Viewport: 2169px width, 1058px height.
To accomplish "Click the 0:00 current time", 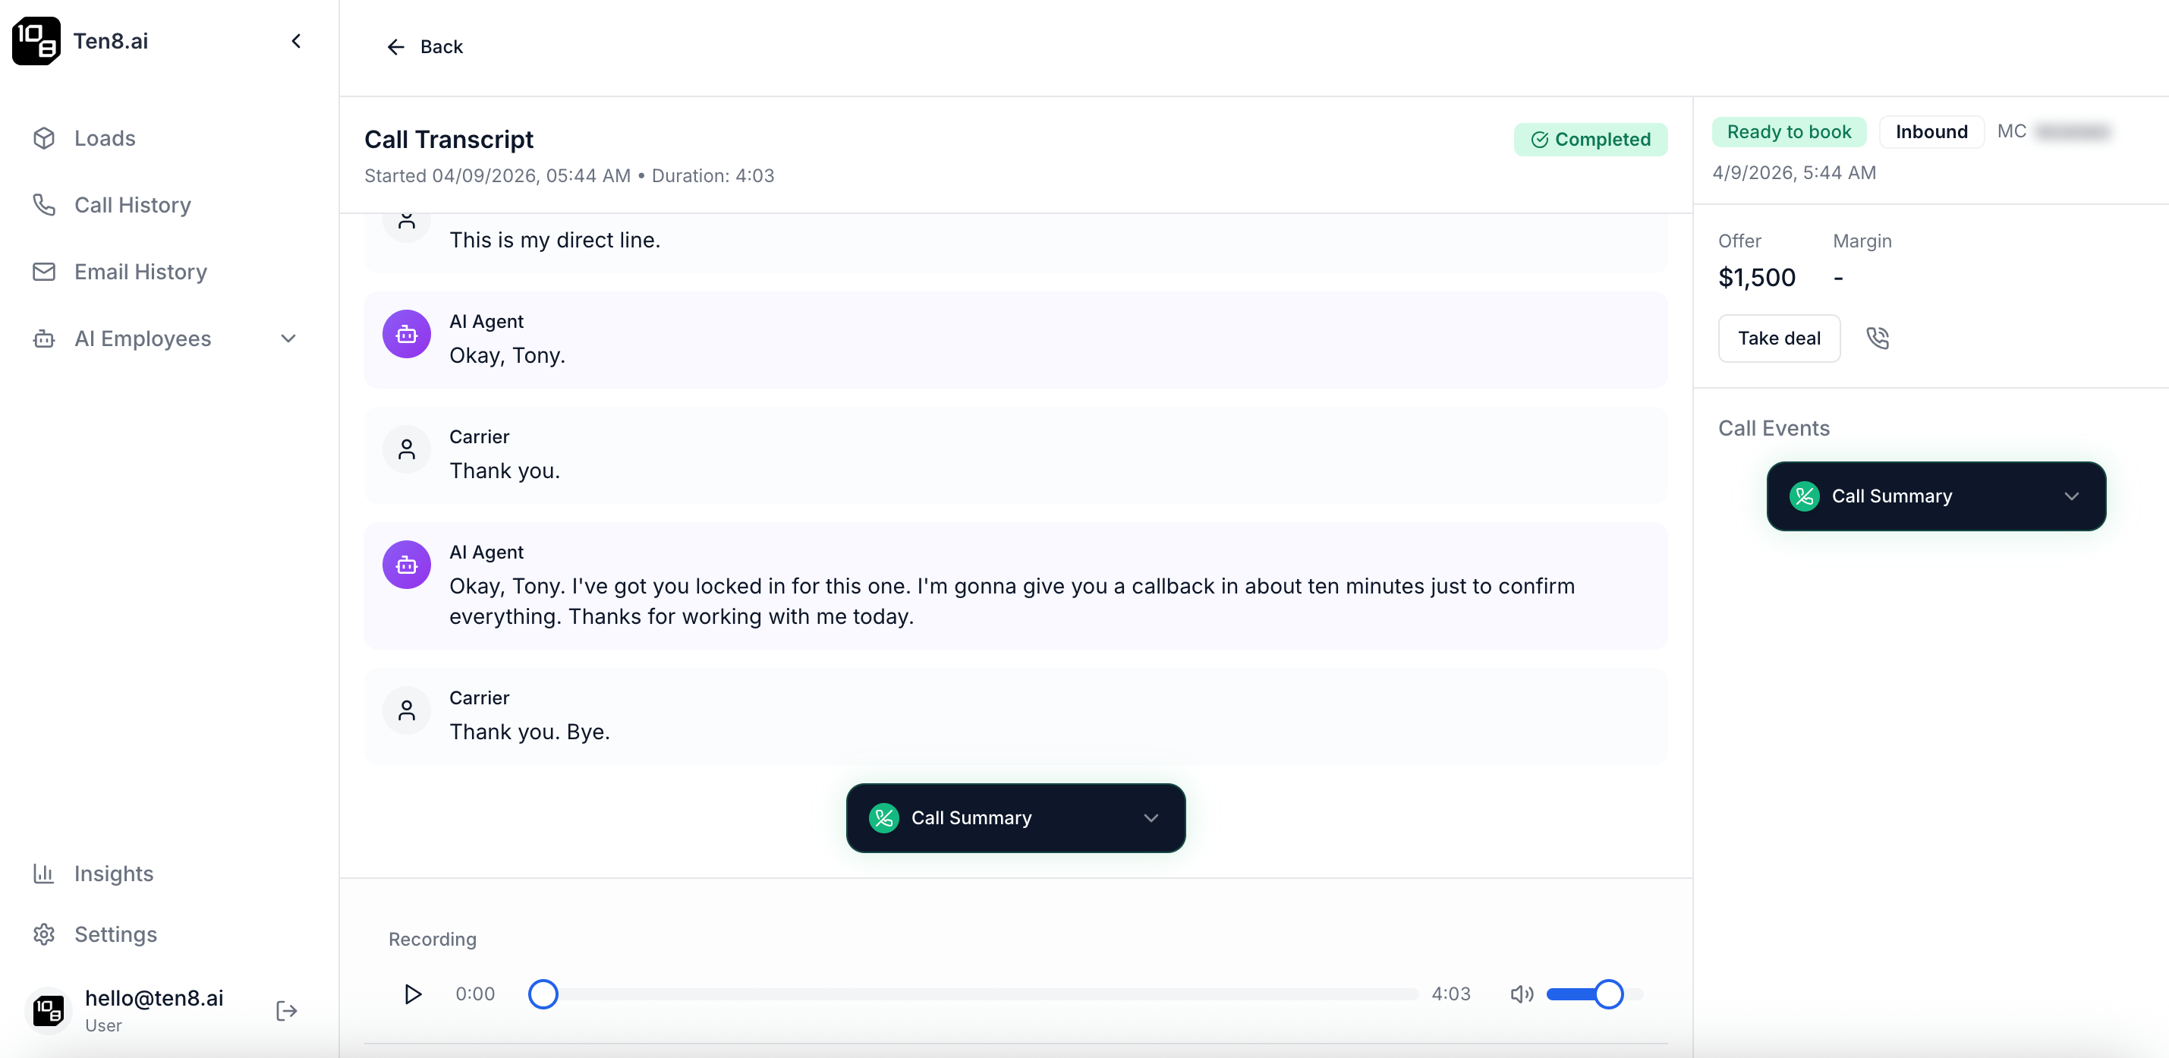I will [475, 994].
